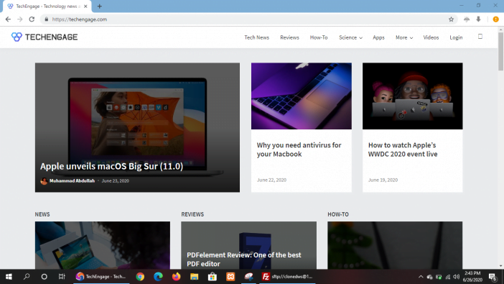Launch Google Chrome from the taskbar

pos(140,277)
